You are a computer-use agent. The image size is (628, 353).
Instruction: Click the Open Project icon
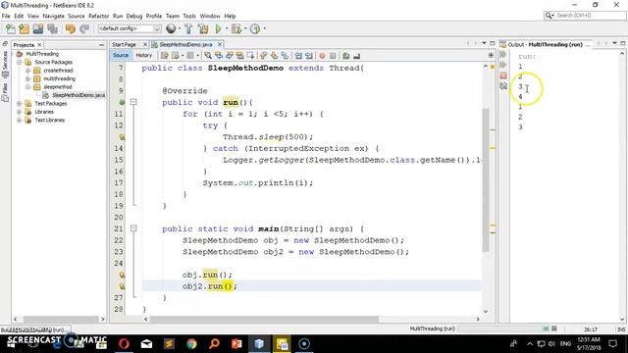pos(38,28)
